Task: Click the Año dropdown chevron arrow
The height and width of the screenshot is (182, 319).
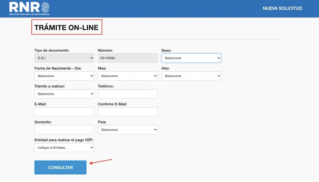Action: click(x=218, y=76)
